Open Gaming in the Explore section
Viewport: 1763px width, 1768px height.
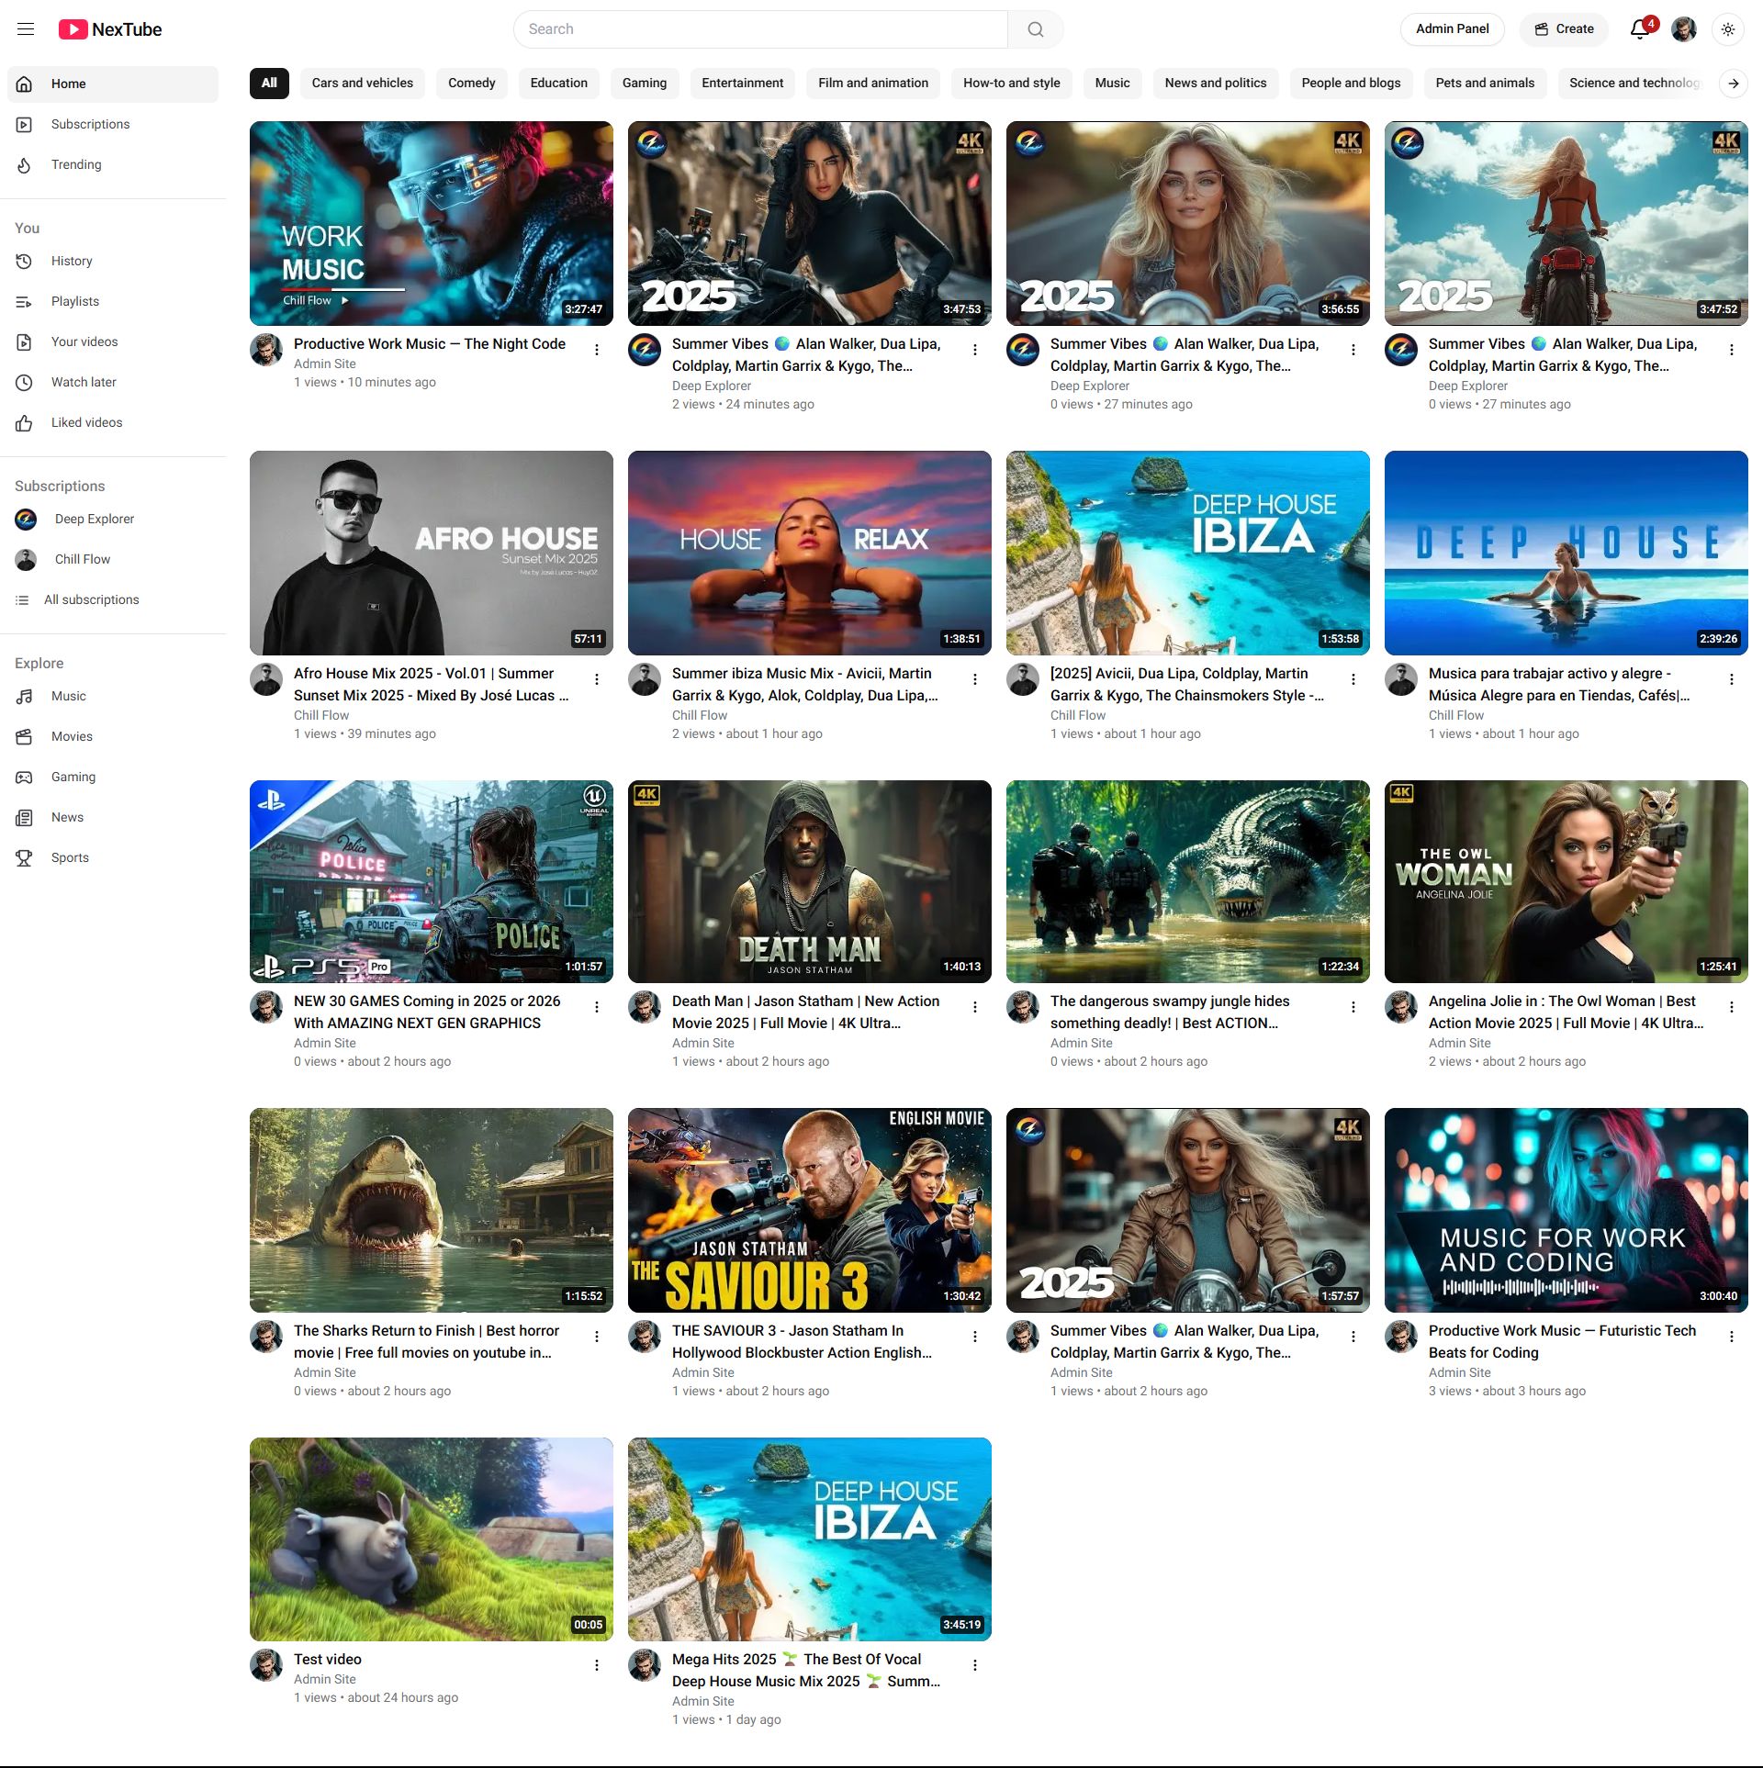point(73,778)
